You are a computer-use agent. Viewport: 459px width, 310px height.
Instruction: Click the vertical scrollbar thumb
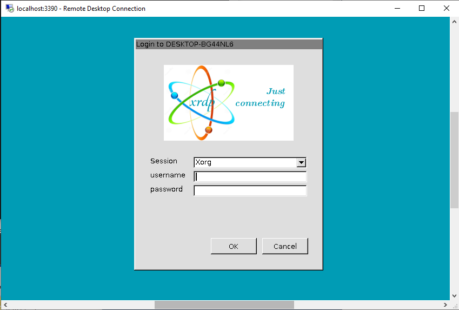coord(454,160)
